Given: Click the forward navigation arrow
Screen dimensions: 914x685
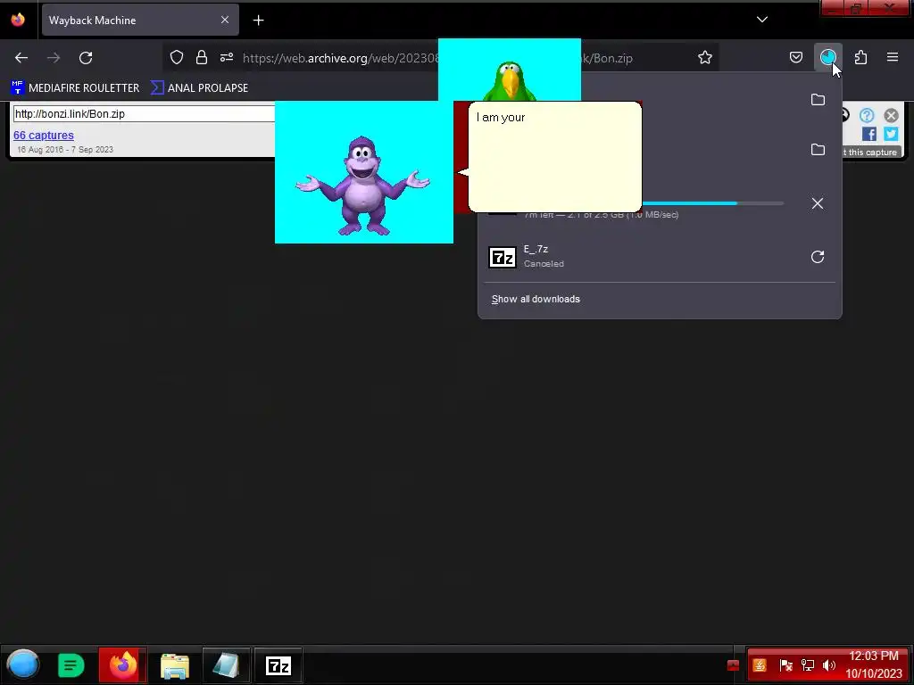Looking at the screenshot, I should 54,58.
